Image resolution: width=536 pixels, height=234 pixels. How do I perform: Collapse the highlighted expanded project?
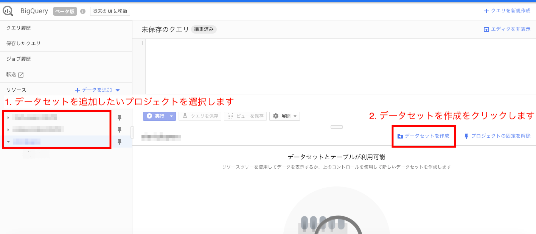coord(8,142)
